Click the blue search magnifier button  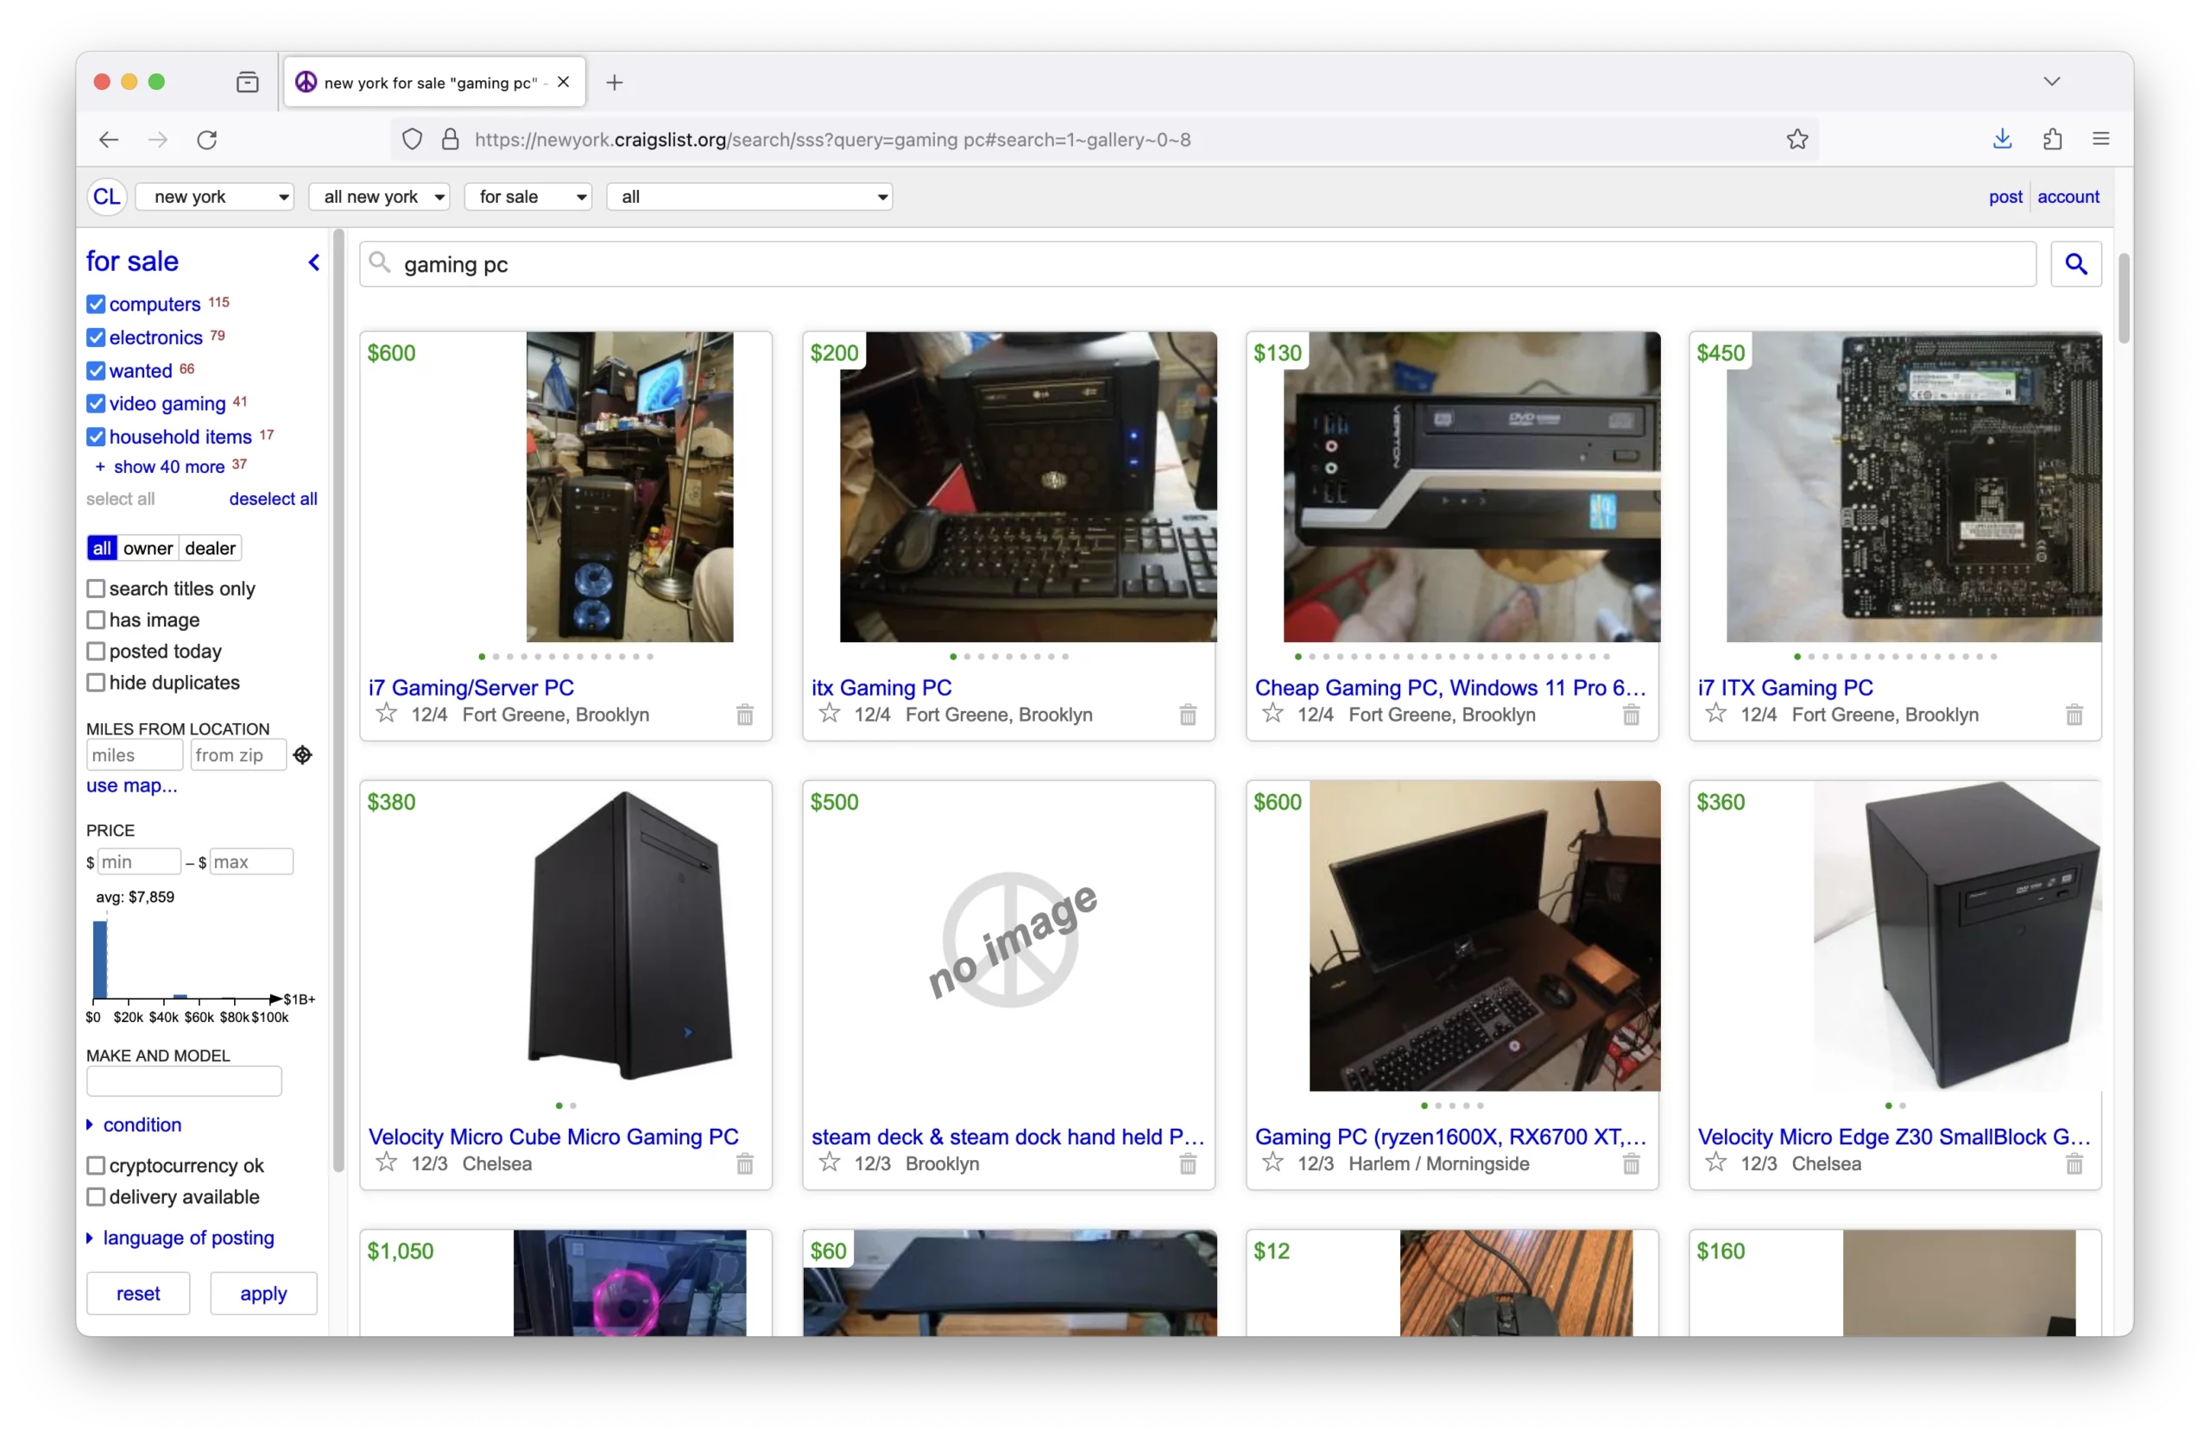[2075, 265]
